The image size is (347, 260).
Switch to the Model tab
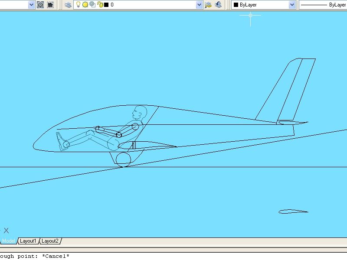pos(9,241)
